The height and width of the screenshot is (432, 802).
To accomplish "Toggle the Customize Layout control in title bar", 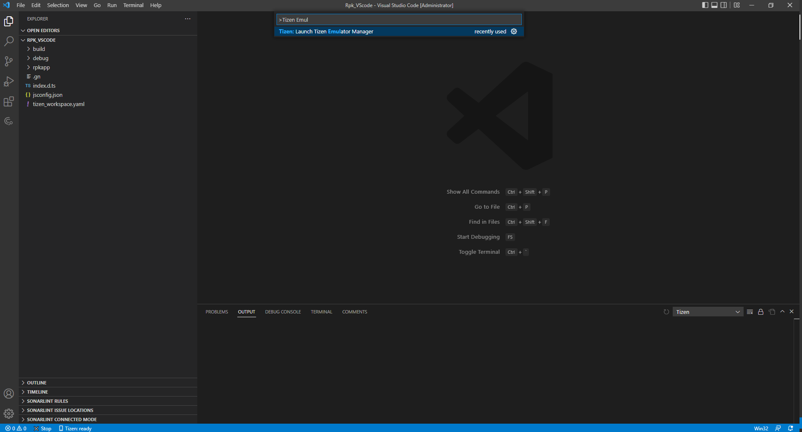I will coord(737,5).
